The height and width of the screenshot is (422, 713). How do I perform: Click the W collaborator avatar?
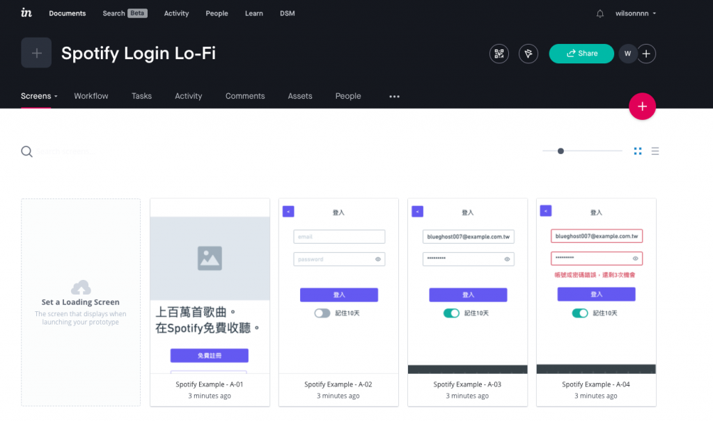click(x=627, y=54)
